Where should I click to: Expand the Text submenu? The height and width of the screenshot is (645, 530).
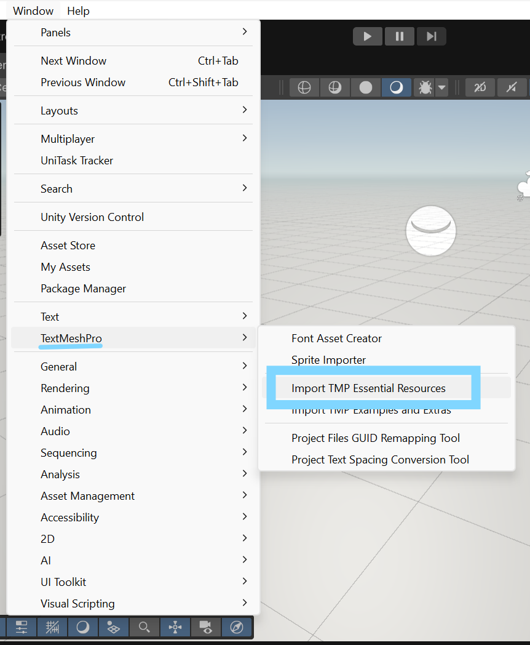pyautogui.click(x=133, y=317)
